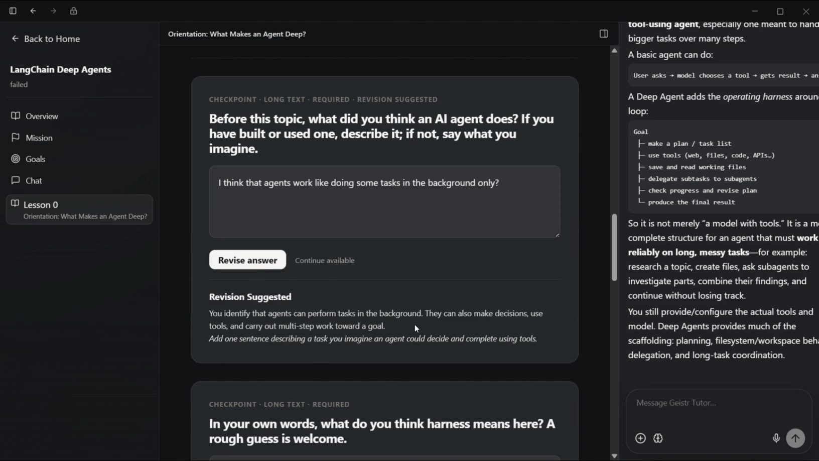
Task: Click the LangChain Deep Agents title
Action: [61, 69]
